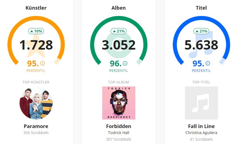This screenshot has height=144, width=237.
Task: Click the placeholder artwork for Fall in Line
Action: [201, 103]
